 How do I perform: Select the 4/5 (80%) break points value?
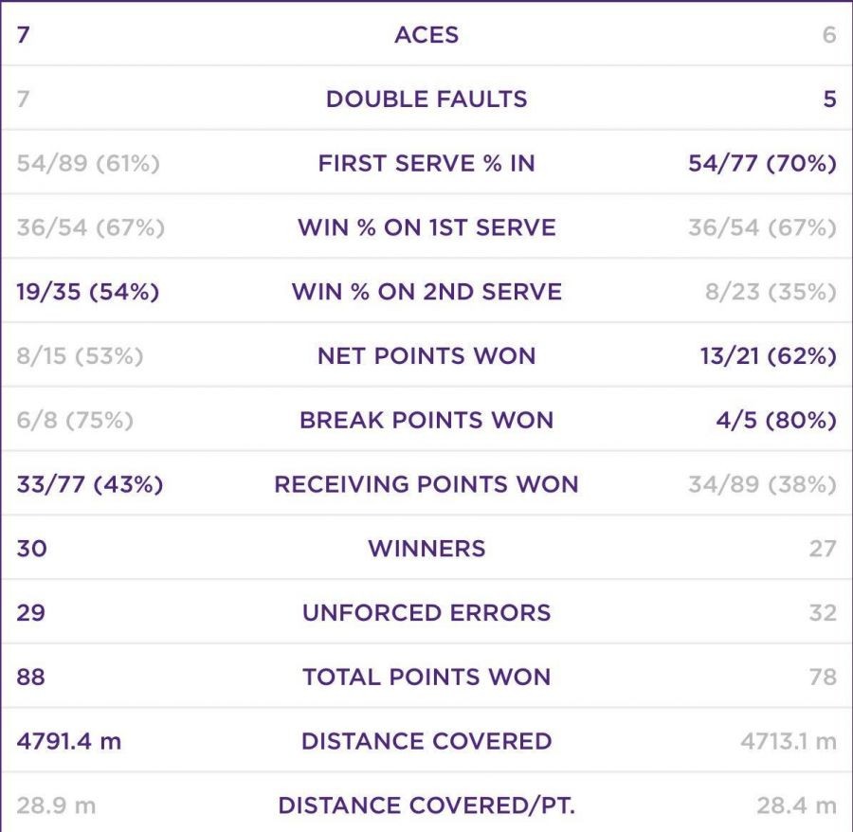tap(776, 421)
